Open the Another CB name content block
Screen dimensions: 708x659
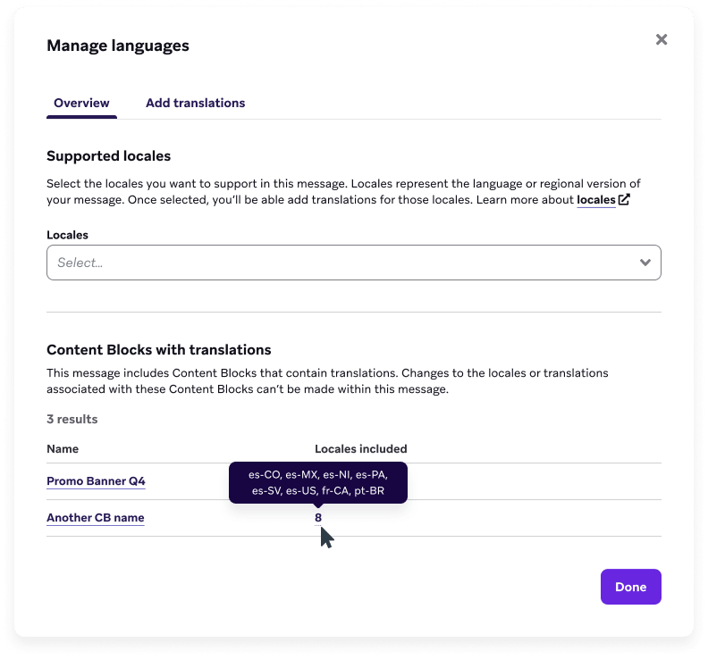pyautogui.click(x=96, y=518)
